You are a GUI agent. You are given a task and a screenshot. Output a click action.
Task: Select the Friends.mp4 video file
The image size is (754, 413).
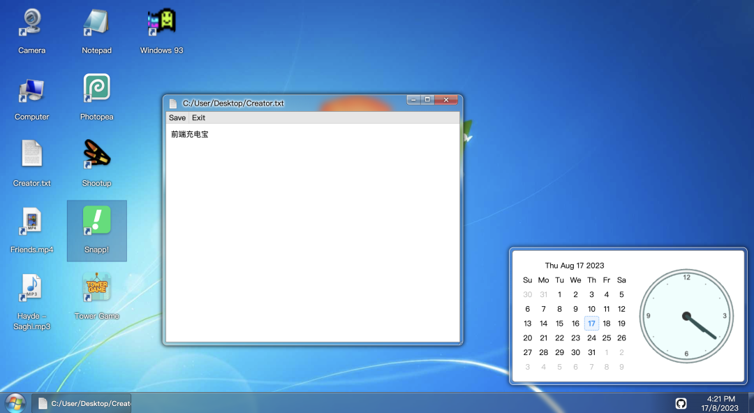[31, 231]
